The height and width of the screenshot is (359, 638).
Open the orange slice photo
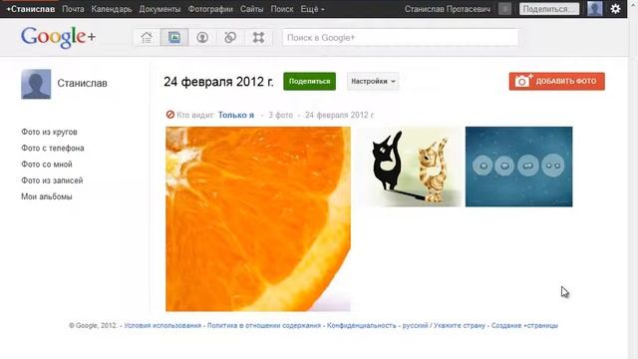click(258, 219)
